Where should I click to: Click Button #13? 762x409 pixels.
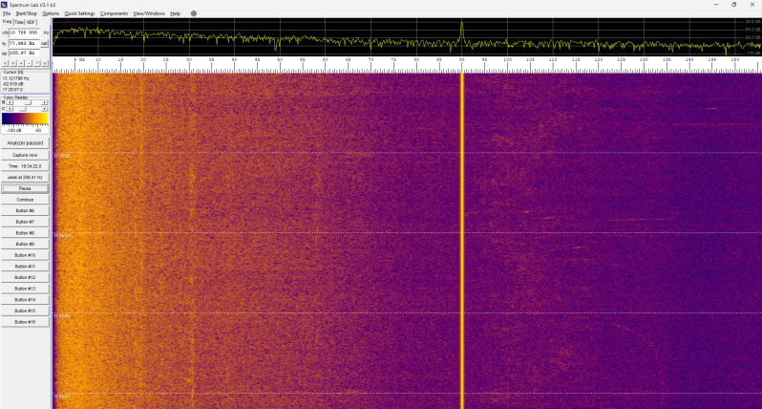point(25,289)
